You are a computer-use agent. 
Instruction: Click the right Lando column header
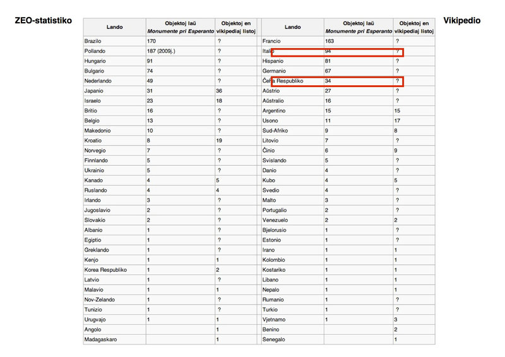point(292,27)
